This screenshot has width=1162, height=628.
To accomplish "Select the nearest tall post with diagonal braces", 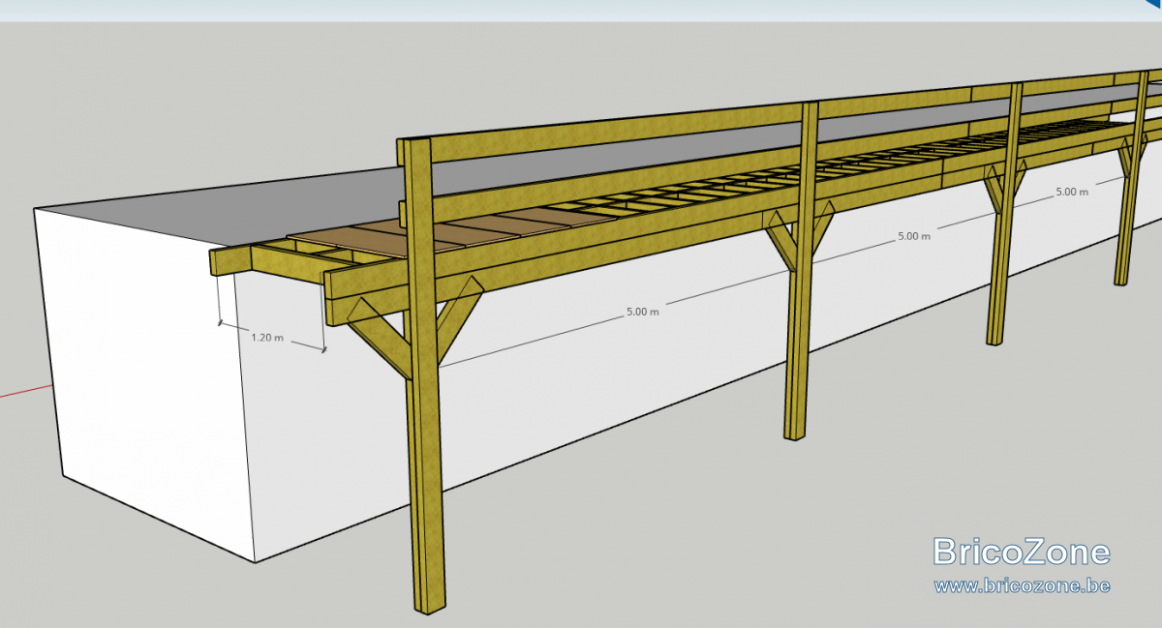I will coord(424,375).
